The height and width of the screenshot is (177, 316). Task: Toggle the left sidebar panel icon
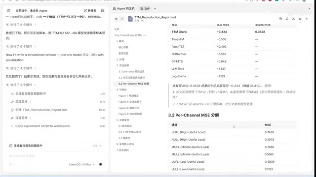click(x=8, y=11)
